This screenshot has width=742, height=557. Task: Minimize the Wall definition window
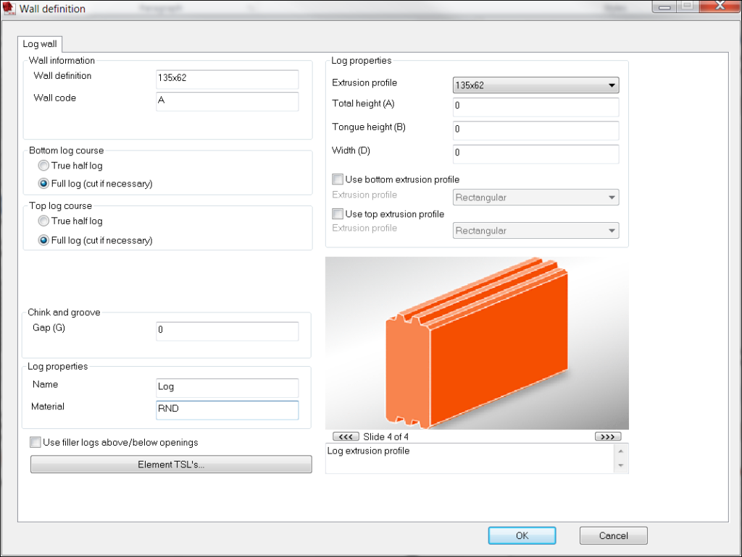click(x=664, y=6)
